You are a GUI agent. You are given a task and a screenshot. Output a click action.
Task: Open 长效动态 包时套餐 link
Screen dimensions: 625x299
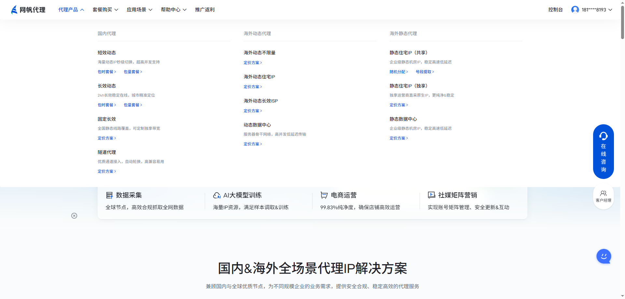pyautogui.click(x=107, y=105)
